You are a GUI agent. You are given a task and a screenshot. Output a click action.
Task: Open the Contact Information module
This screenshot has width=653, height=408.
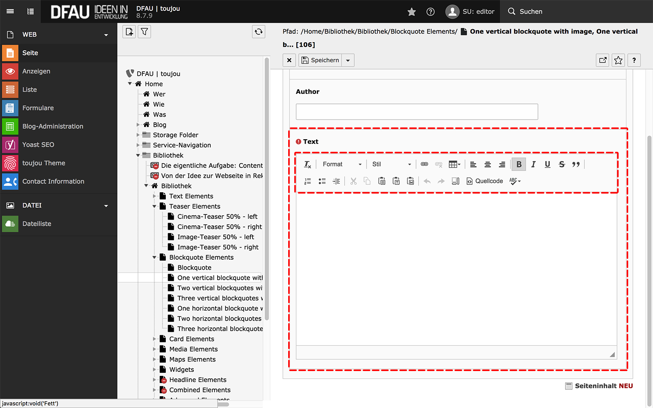(x=58, y=181)
